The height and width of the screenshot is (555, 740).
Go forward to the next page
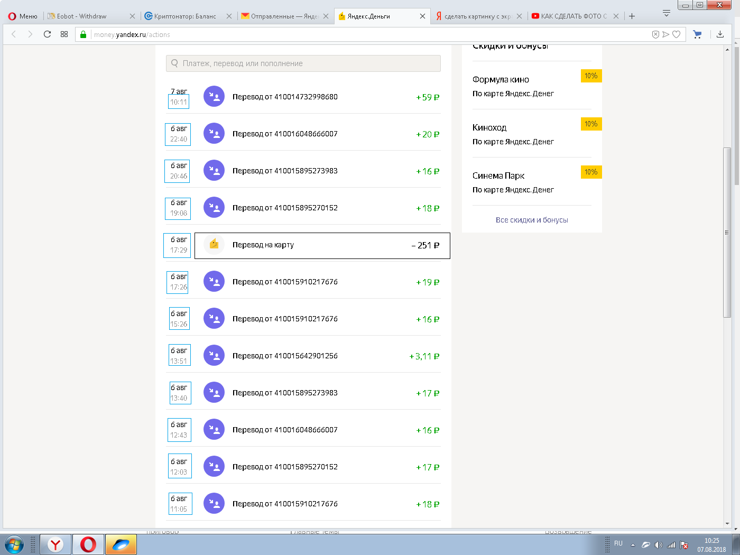tap(30, 34)
